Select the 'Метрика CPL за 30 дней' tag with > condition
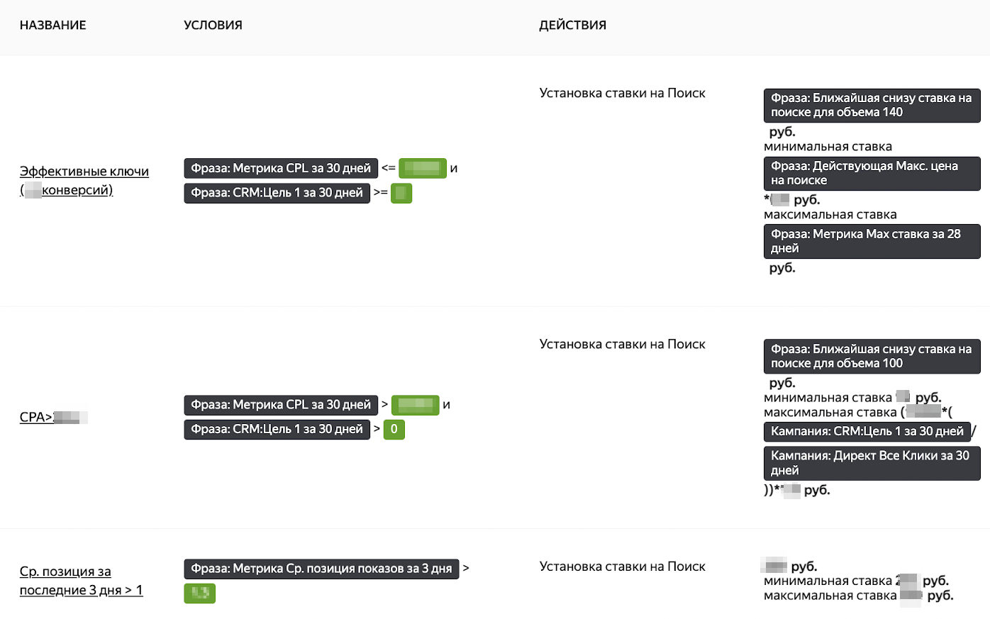990x619 pixels. point(281,405)
